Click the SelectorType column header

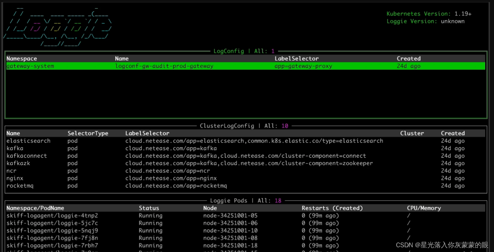(88, 133)
